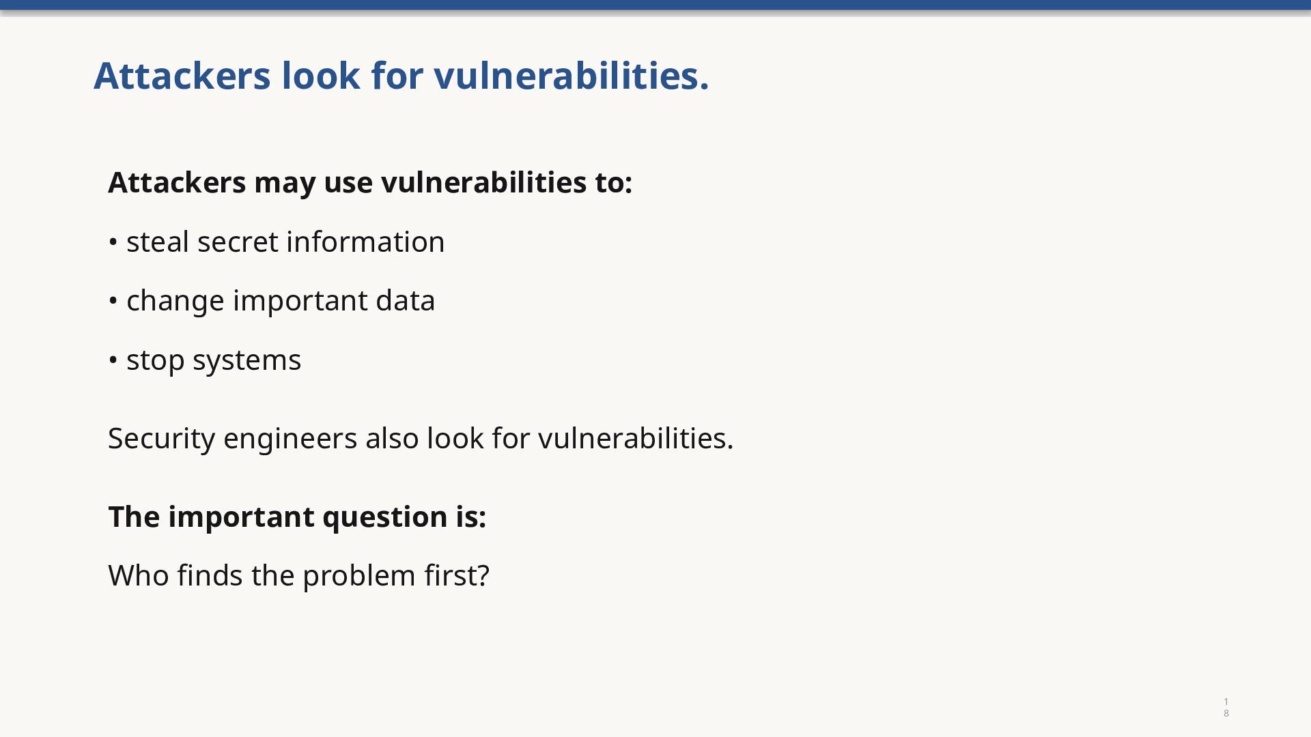This screenshot has width=1311, height=737.
Task: Click the bullet dot before "steal secret information"
Action: click(x=113, y=243)
